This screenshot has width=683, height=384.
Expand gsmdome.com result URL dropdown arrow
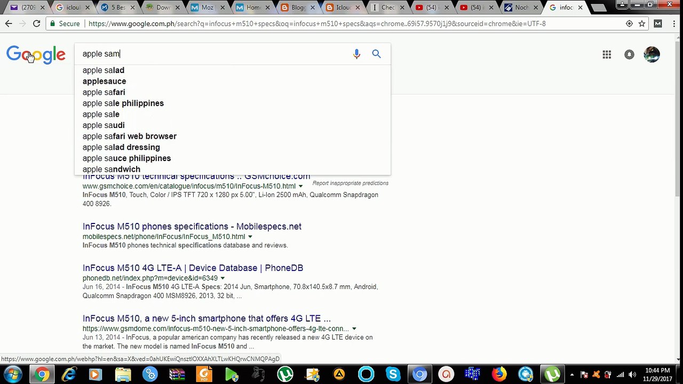pyautogui.click(x=354, y=329)
